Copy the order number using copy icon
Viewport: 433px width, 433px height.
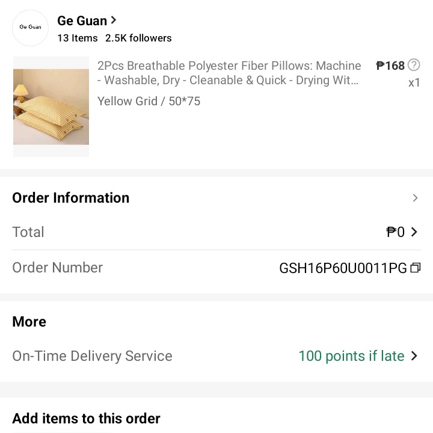point(415,268)
